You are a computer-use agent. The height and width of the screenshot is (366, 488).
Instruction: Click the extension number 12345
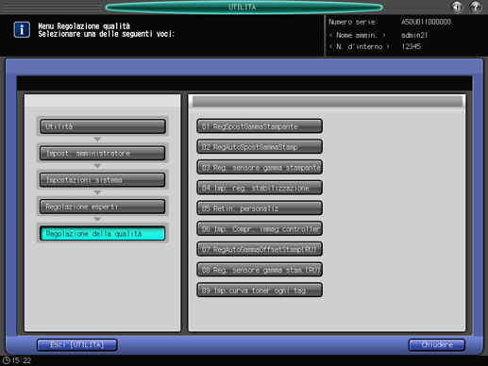pyautogui.click(x=411, y=46)
